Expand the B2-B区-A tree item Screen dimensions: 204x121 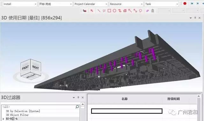4,119
